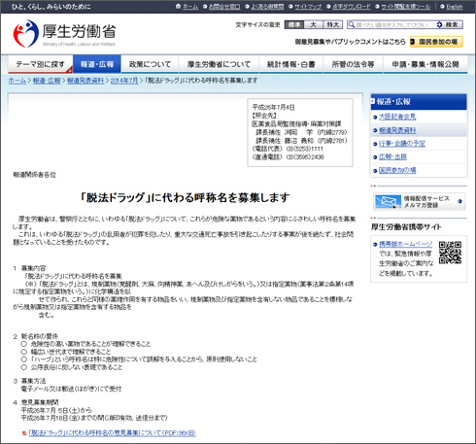Open the 政策について navigation tab
The width and height of the screenshot is (476, 444).
click(150, 64)
